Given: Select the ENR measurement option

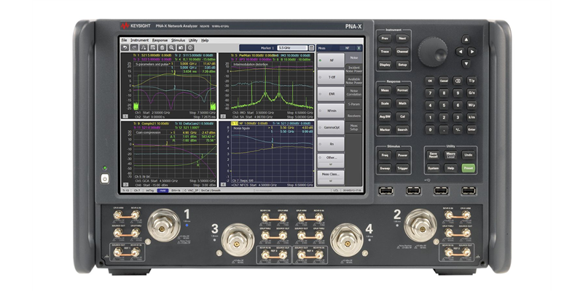Looking at the screenshot, I should tap(330, 93).
